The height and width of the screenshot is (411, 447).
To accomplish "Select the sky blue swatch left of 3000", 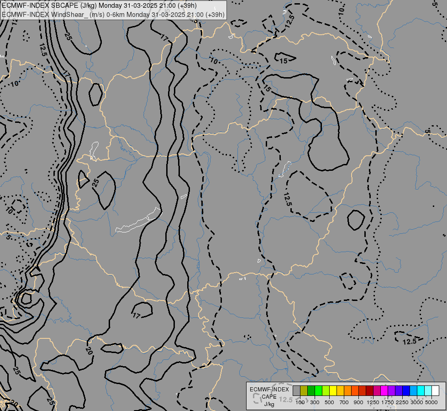I will 414,390.
